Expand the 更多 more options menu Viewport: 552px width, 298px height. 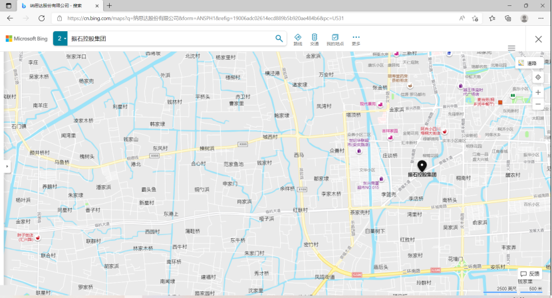click(x=356, y=39)
